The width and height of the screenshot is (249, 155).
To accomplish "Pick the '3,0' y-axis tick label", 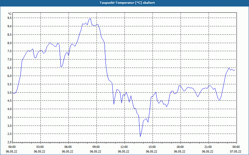I will click(x=10, y=126).
